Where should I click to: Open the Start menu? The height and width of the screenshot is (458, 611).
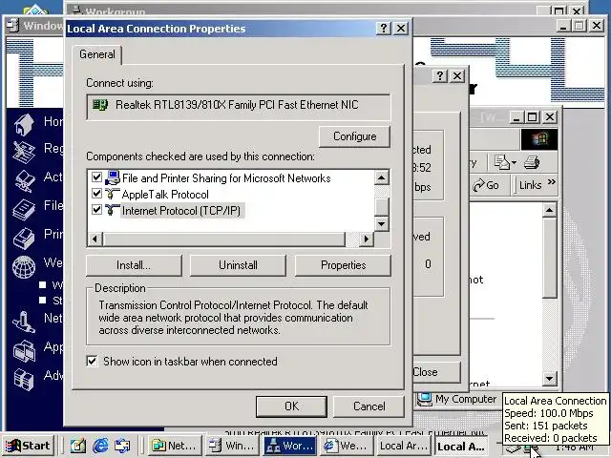[x=28, y=445]
